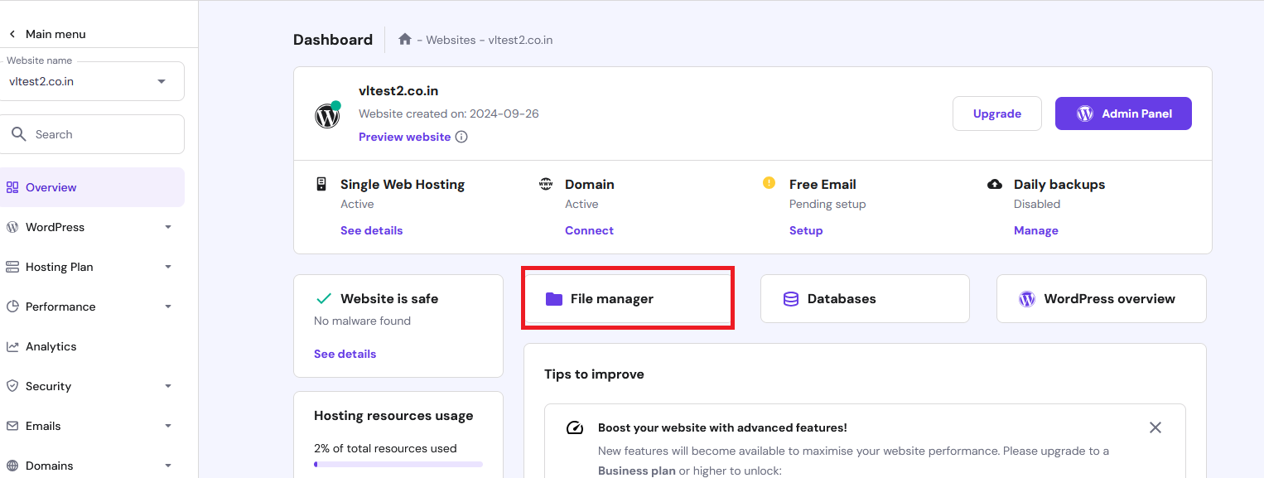
Task: Click the Upgrade button
Action: coord(996,113)
